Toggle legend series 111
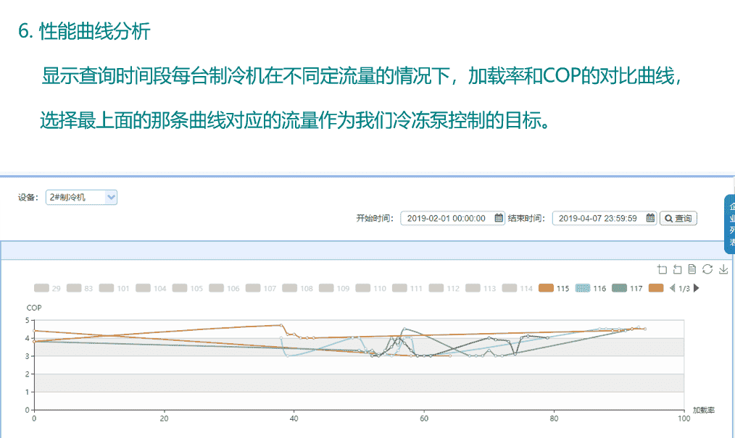The width and height of the screenshot is (735, 438). click(x=407, y=288)
